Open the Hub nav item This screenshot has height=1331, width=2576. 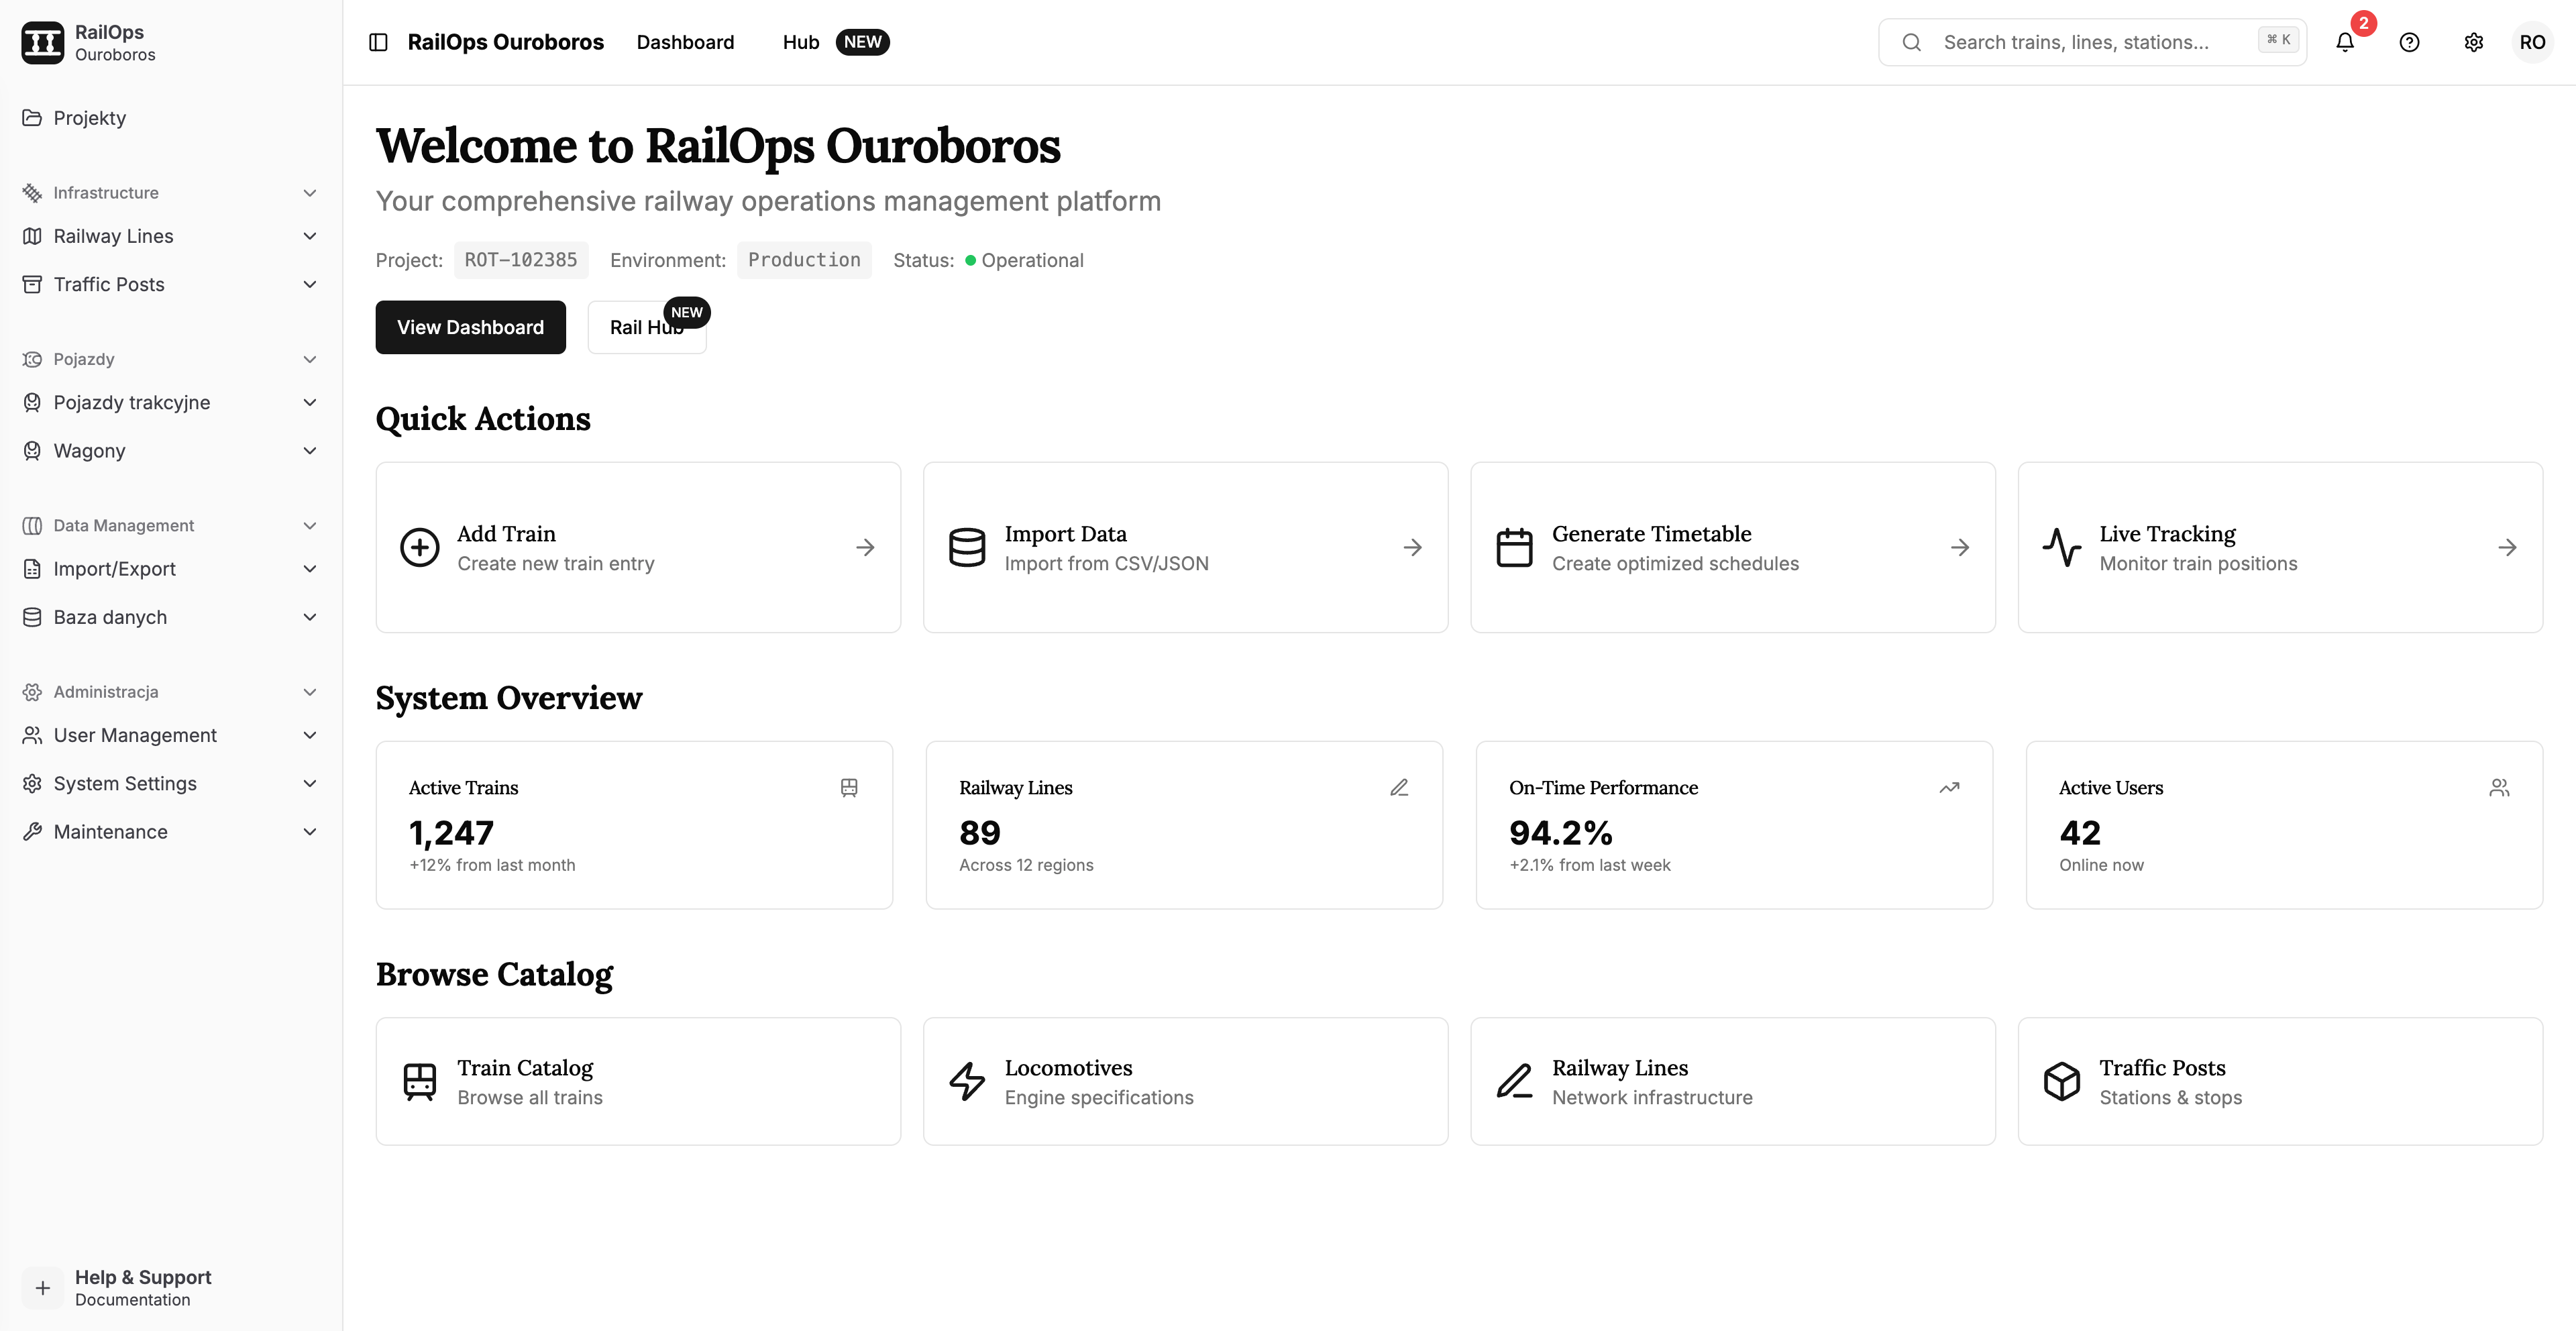click(x=801, y=42)
